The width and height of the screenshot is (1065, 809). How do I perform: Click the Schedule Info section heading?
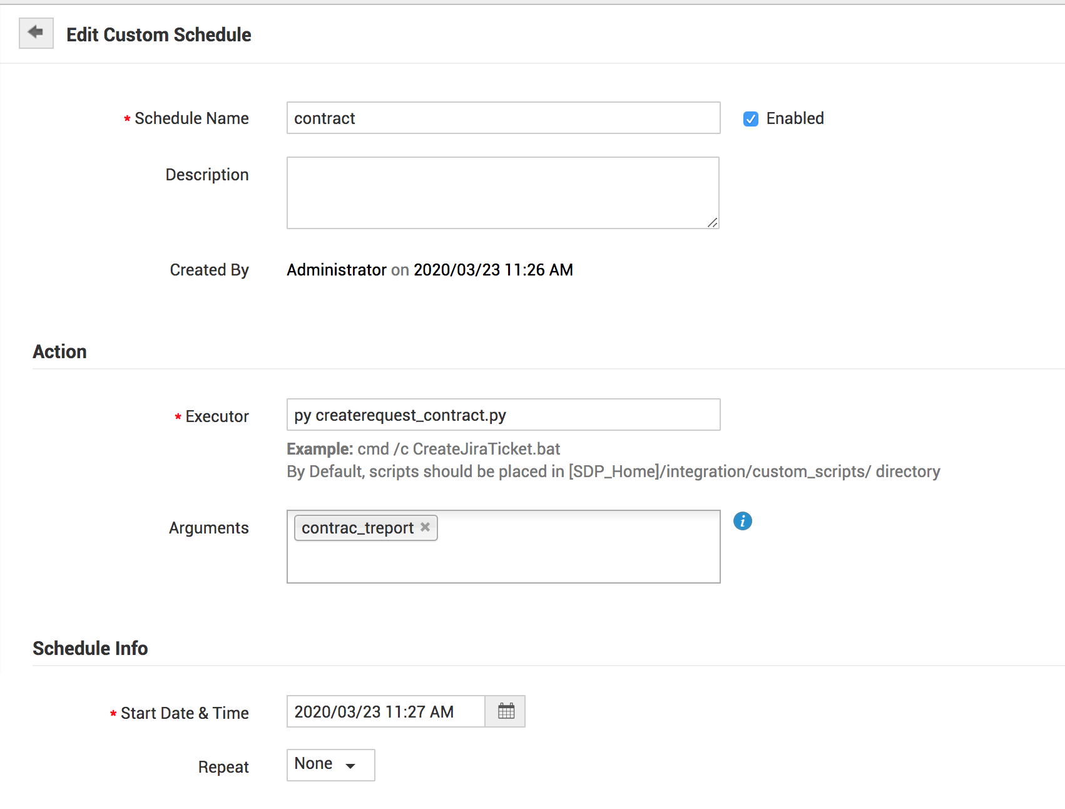click(x=90, y=648)
